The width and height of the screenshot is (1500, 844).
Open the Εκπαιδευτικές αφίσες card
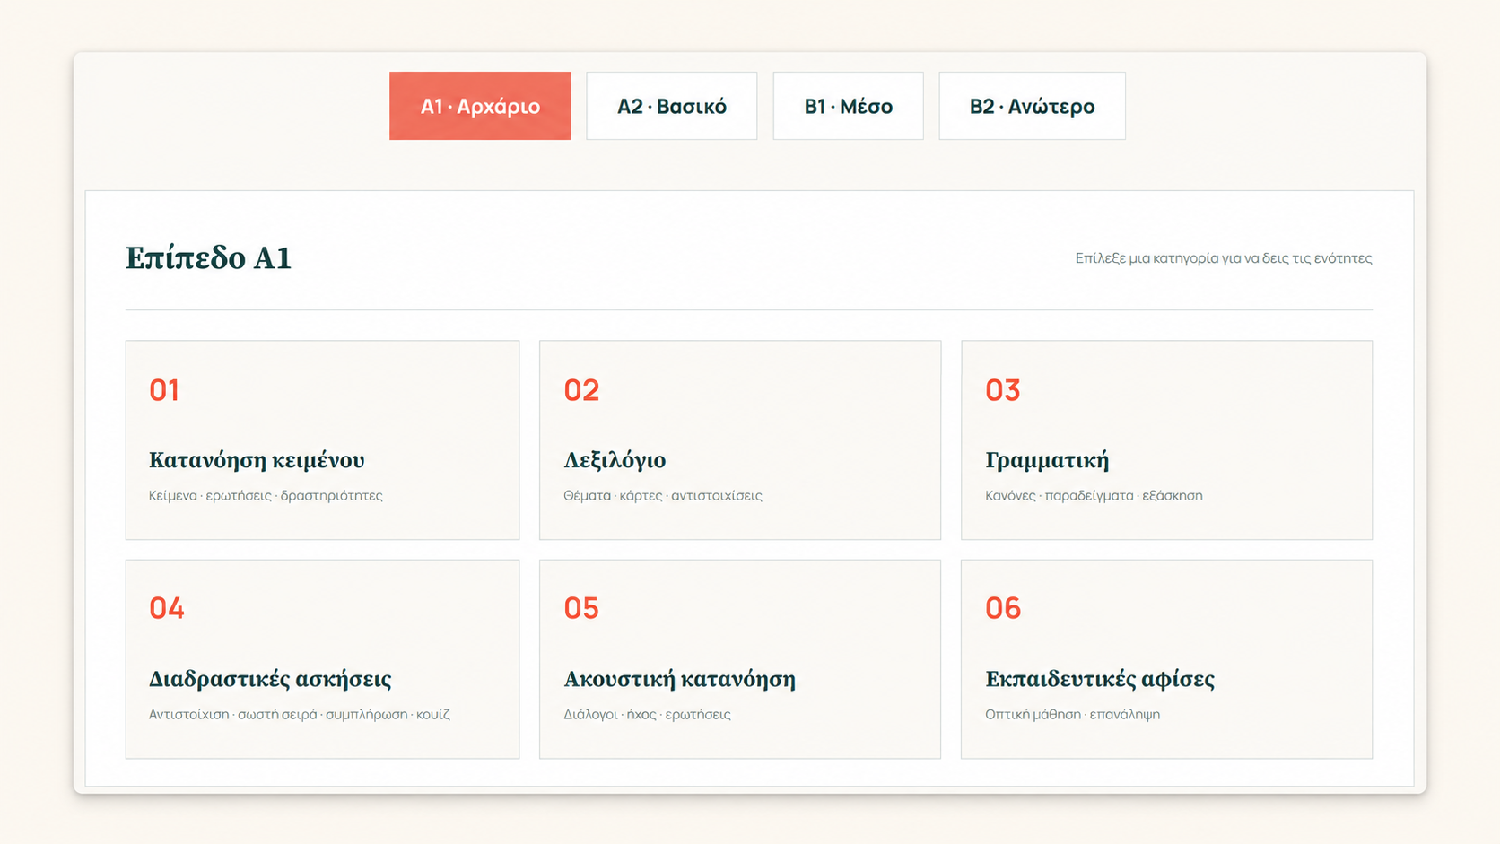tap(1166, 659)
